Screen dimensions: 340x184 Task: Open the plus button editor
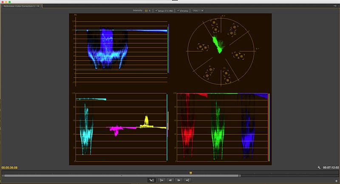click(x=336, y=181)
